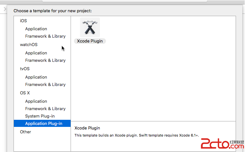Click the iOS section header
Viewport: 245px width, 152px height.
pyautogui.click(x=23, y=21)
